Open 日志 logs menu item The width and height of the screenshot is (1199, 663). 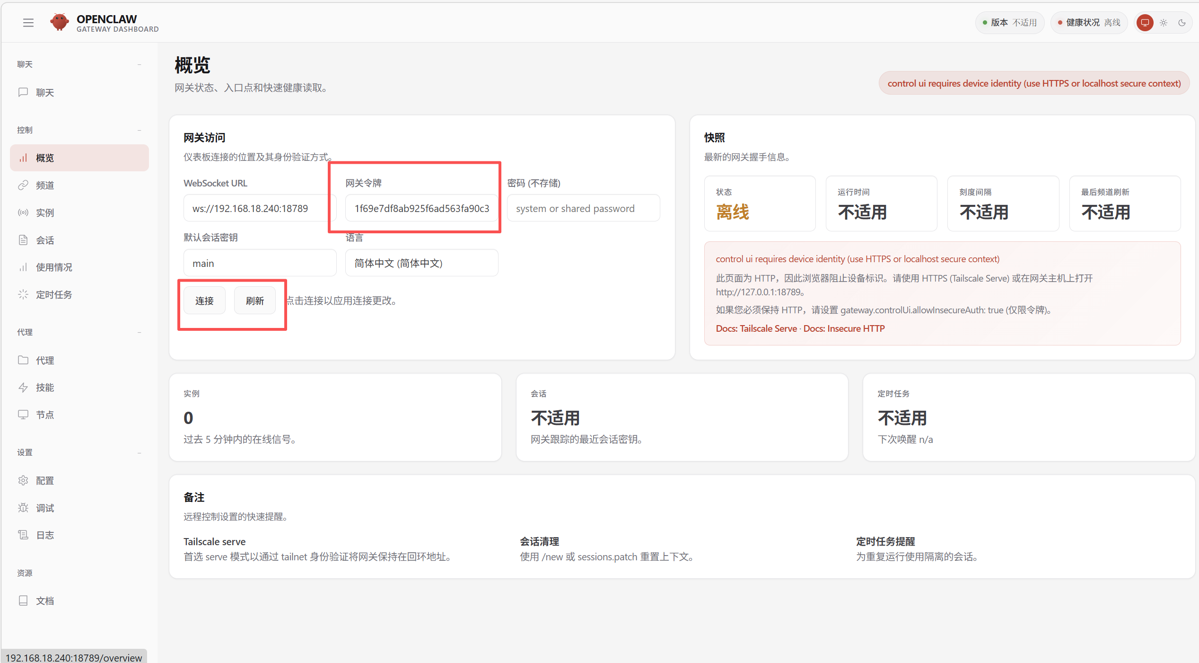[44, 535]
